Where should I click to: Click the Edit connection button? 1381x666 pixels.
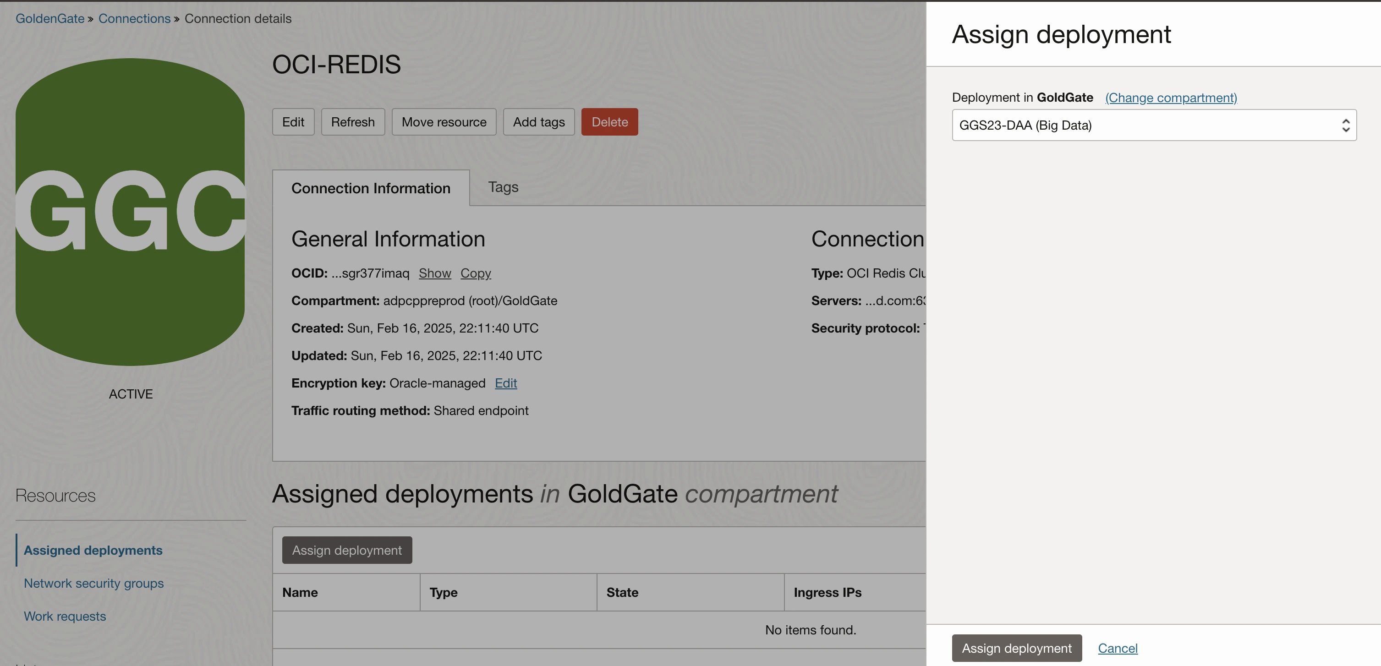[293, 122]
